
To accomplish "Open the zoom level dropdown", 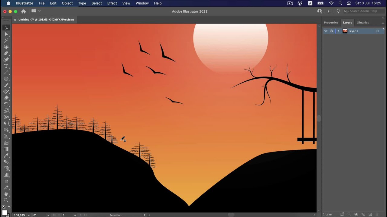I will click(x=29, y=215).
